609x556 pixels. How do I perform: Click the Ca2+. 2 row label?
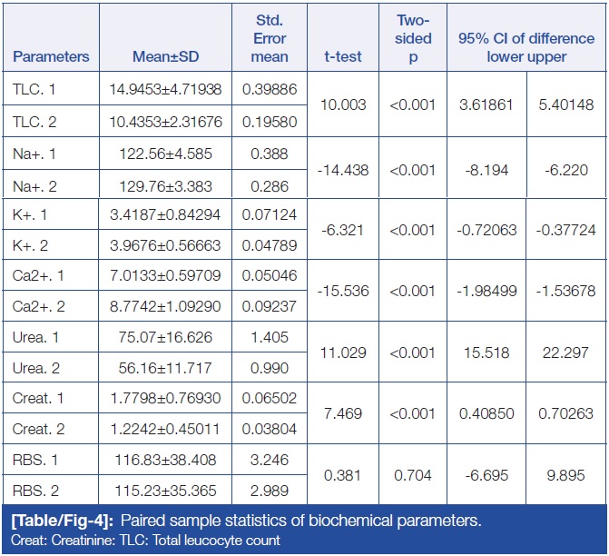tap(39, 307)
